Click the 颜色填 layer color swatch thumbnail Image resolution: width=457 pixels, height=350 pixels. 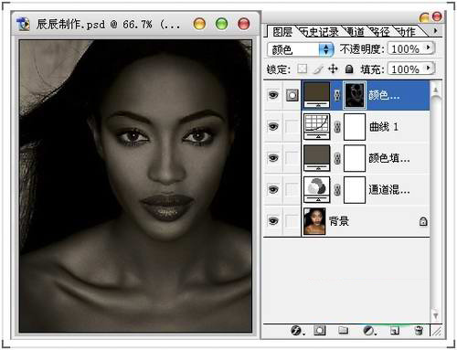click(317, 157)
